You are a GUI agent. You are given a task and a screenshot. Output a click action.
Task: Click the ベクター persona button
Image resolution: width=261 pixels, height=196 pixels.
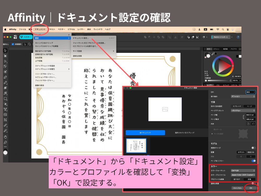click(x=26, y=37)
